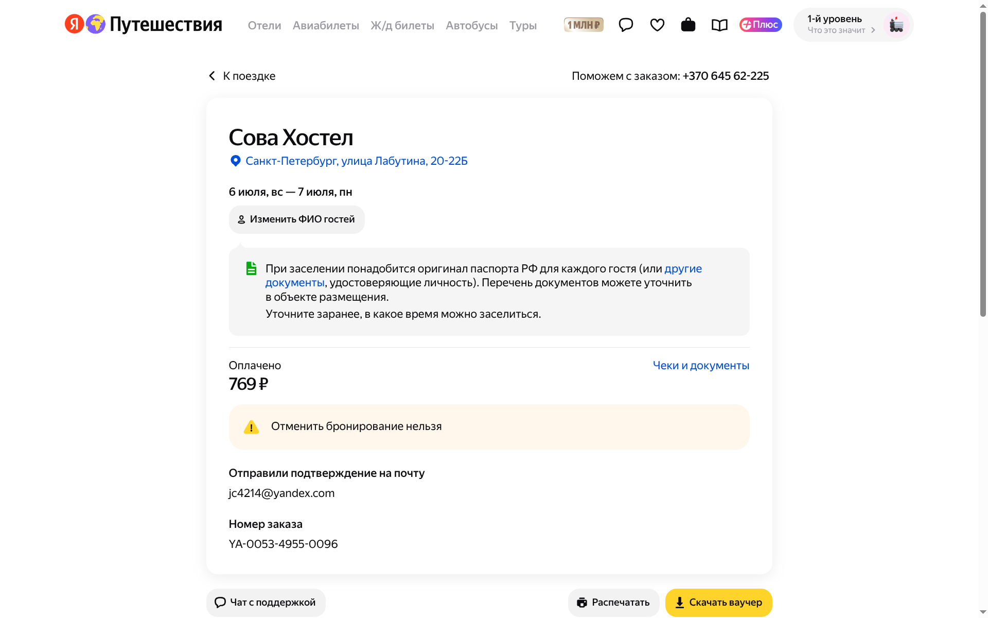The width and height of the screenshot is (988, 618).
Task: Click the Распечатать print button
Action: click(x=613, y=603)
